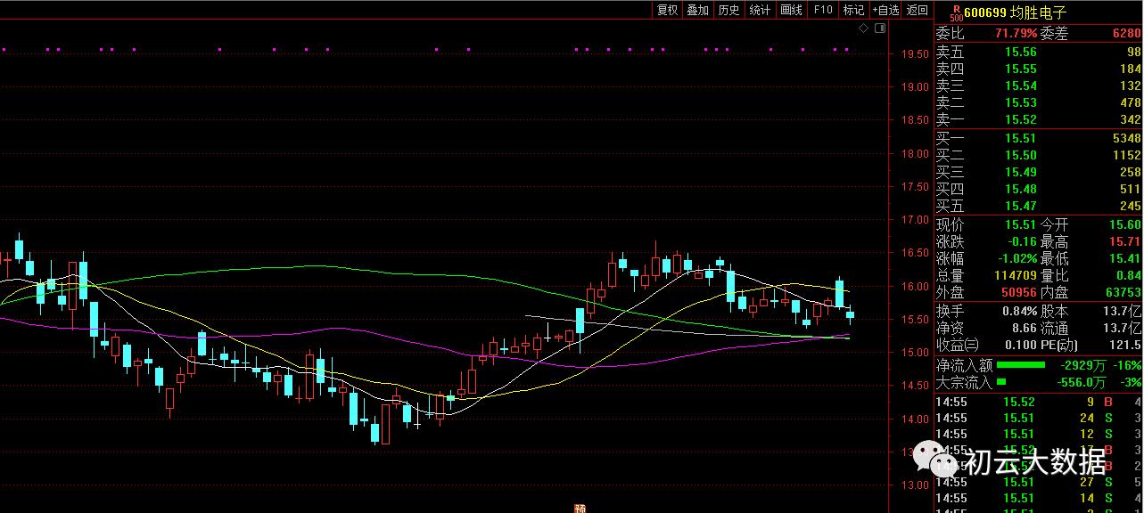The width and height of the screenshot is (1144, 513).
Task: Activate the 画线 drawing tool
Action: pos(791,10)
